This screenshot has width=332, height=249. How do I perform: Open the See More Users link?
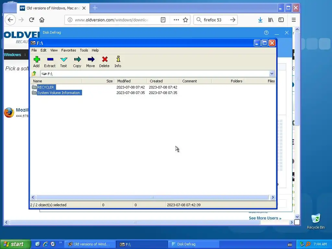(x=265, y=218)
